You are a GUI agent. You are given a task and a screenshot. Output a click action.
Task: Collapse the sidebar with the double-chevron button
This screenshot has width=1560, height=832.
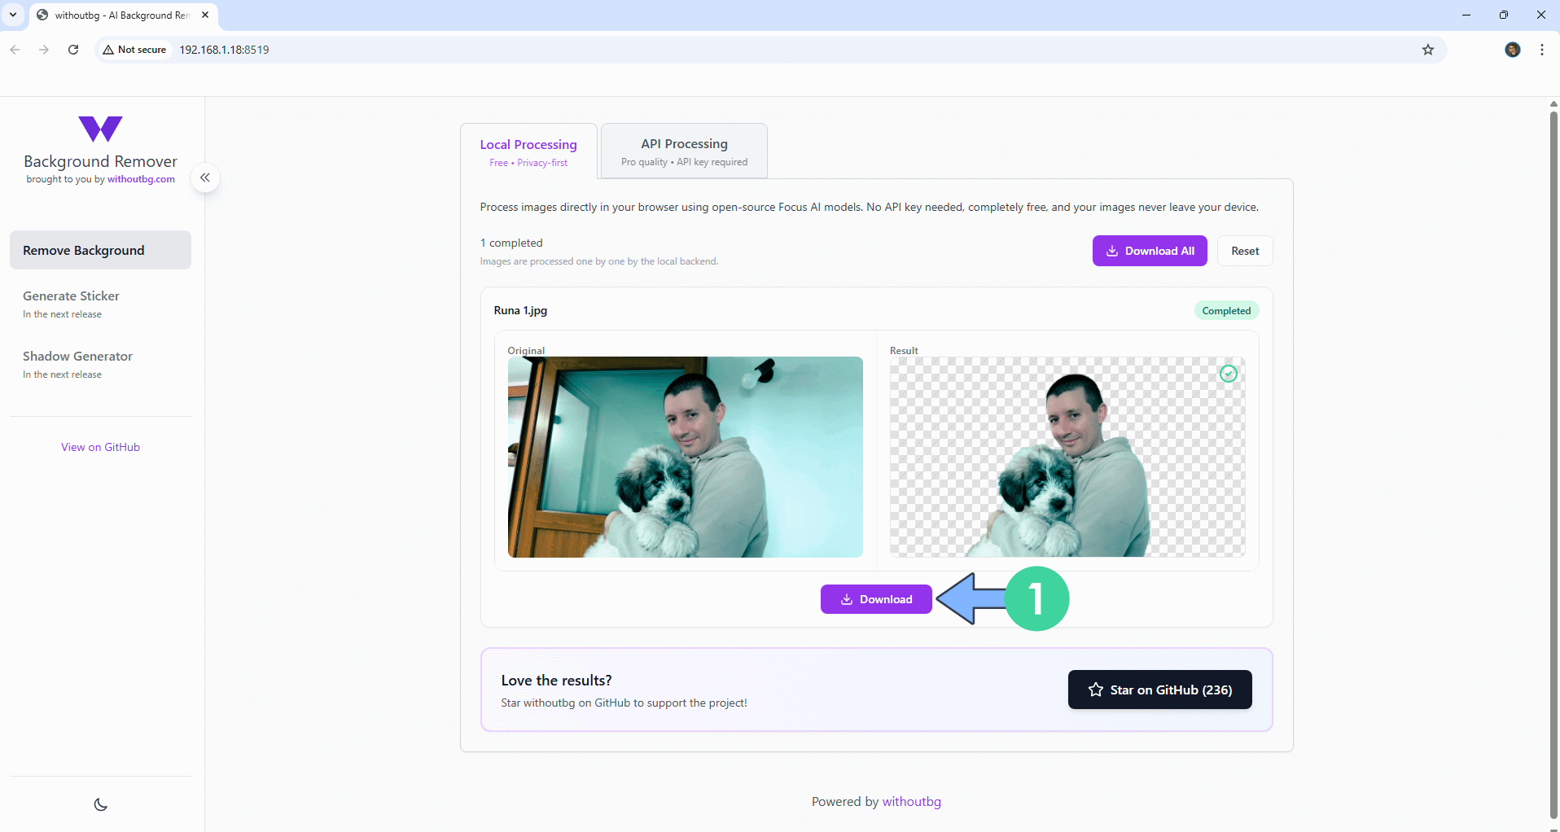coord(205,177)
